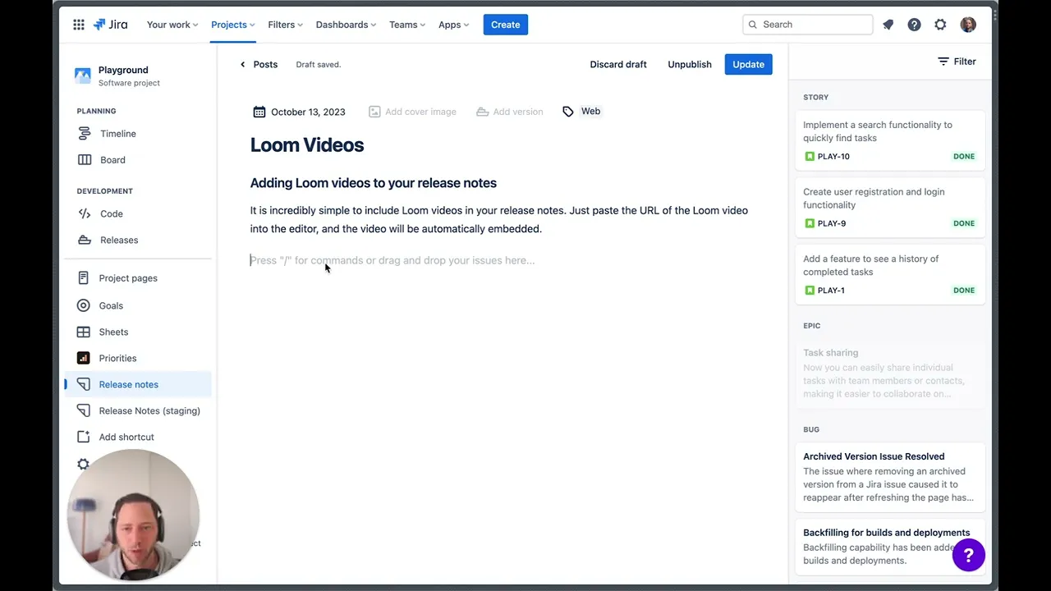Click Add version link
Screen dimensions: 1051x591
pos(510,112)
